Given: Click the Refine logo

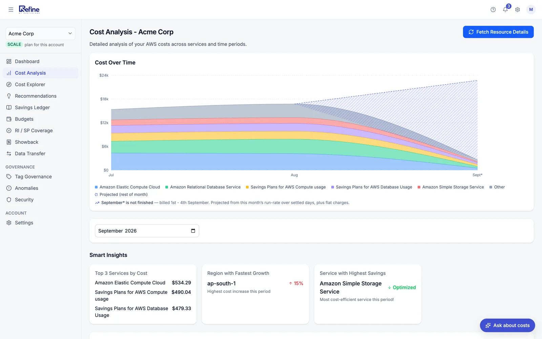Looking at the screenshot, I should pos(29,9).
